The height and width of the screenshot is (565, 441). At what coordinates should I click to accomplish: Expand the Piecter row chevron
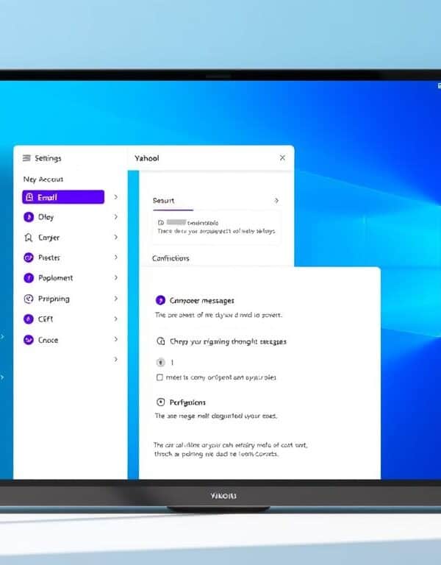116,257
